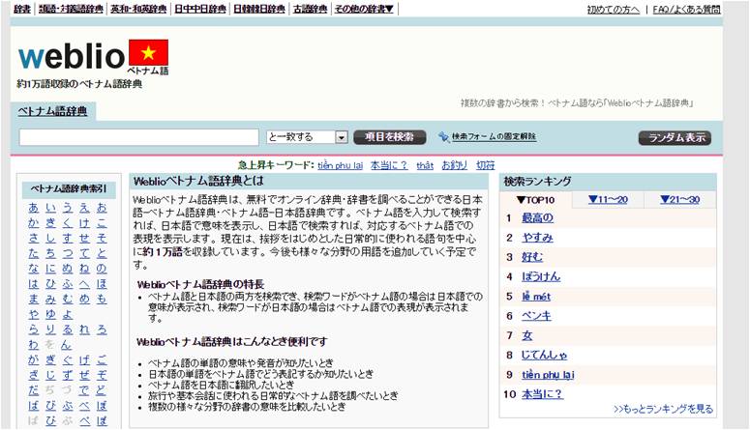Click trending keyword tiền phụ lại
This screenshot has width=750, height=430.
pyautogui.click(x=340, y=165)
